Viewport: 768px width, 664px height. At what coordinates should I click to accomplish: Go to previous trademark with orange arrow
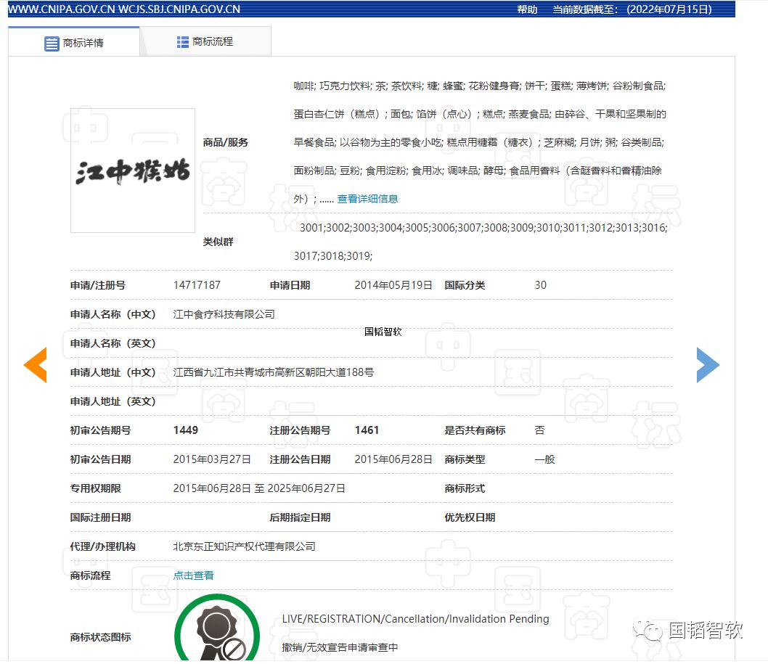36,365
